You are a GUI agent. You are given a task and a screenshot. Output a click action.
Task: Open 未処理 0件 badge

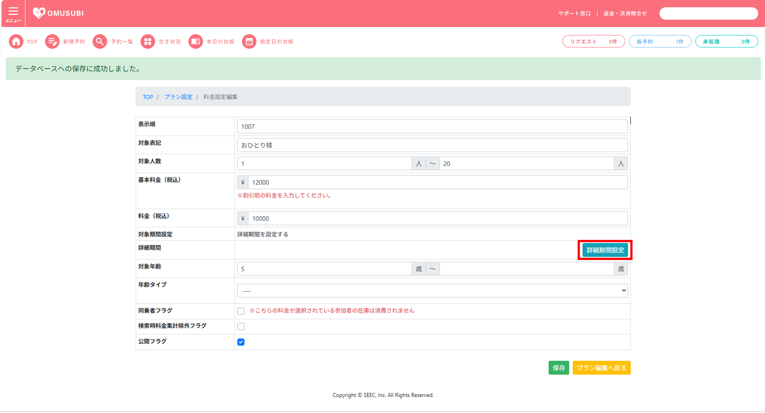click(x=726, y=41)
